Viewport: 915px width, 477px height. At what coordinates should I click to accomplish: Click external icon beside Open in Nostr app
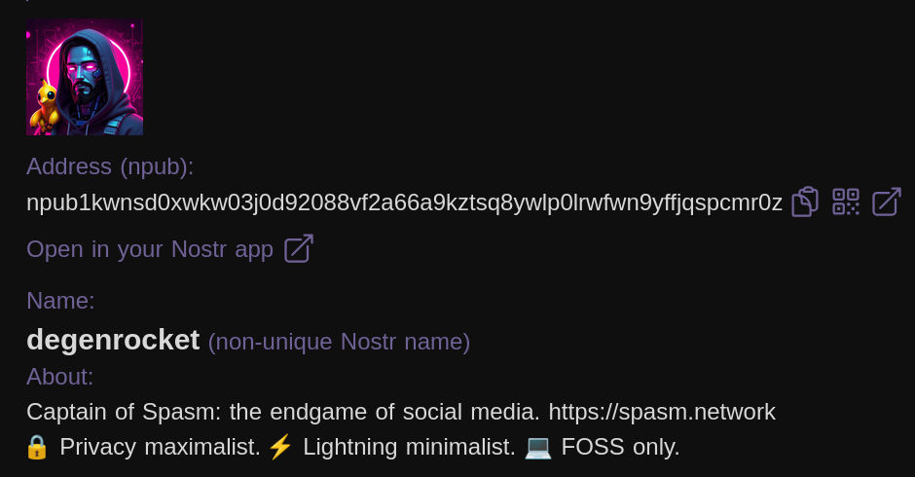299,248
